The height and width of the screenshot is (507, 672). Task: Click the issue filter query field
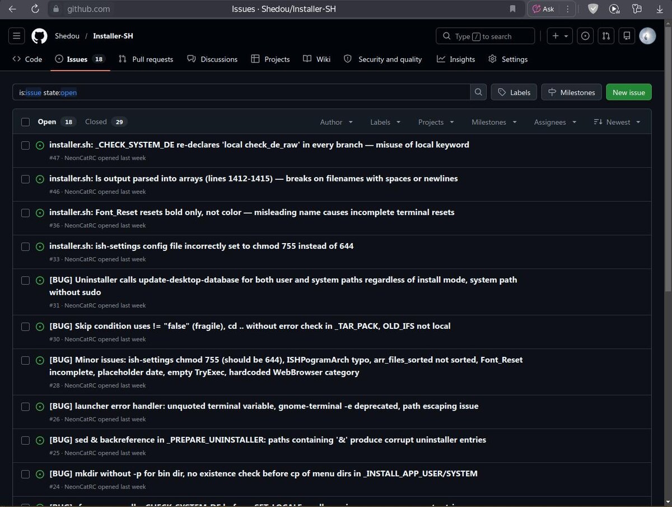tap(241, 92)
